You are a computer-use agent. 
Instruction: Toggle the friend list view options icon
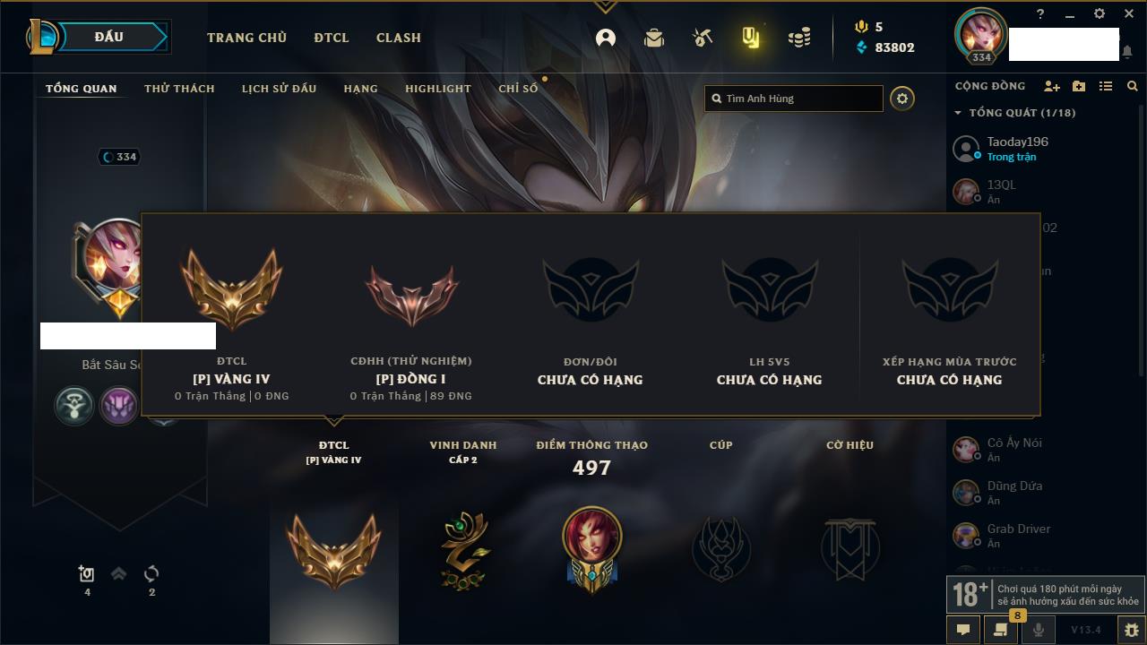pyautogui.click(x=1106, y=86)
